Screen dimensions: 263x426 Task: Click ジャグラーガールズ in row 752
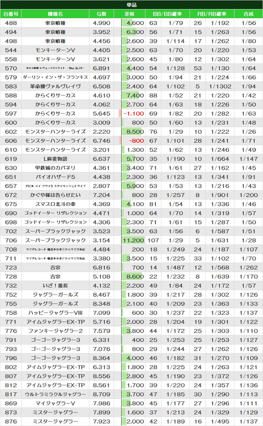tap(55, 295)
